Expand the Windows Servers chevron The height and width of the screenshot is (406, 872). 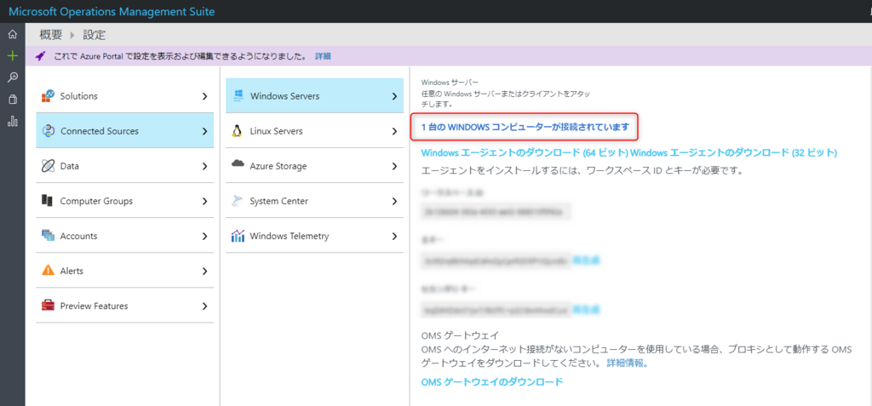pos(394,96)
